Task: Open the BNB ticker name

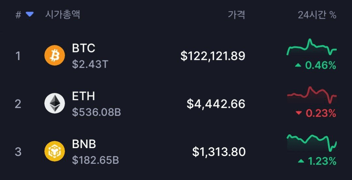Action: (84, 144)
